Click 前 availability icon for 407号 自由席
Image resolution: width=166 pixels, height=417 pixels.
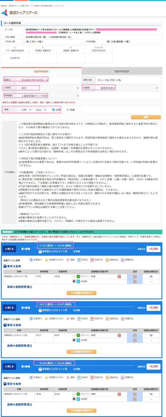(135, 281)
